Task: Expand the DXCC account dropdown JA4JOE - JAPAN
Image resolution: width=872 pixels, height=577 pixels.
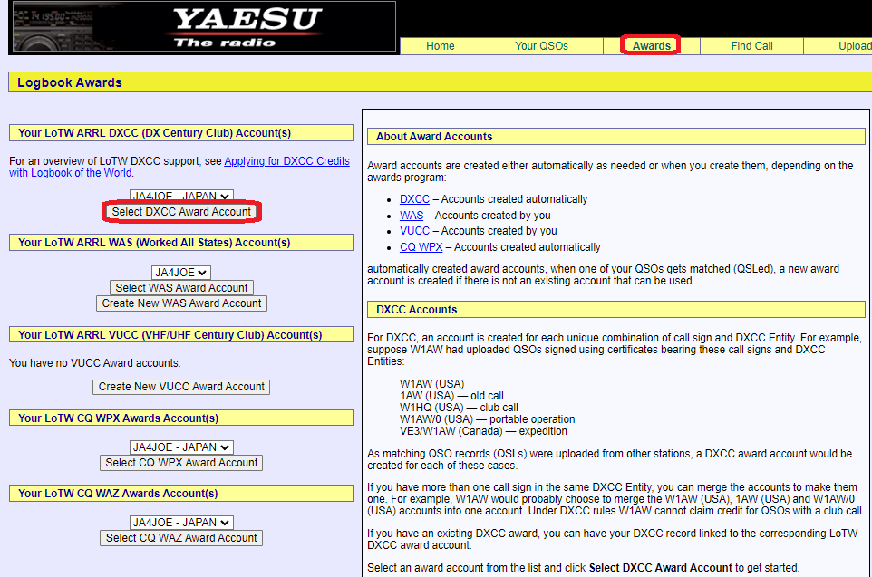Action: tap(181, 196)
